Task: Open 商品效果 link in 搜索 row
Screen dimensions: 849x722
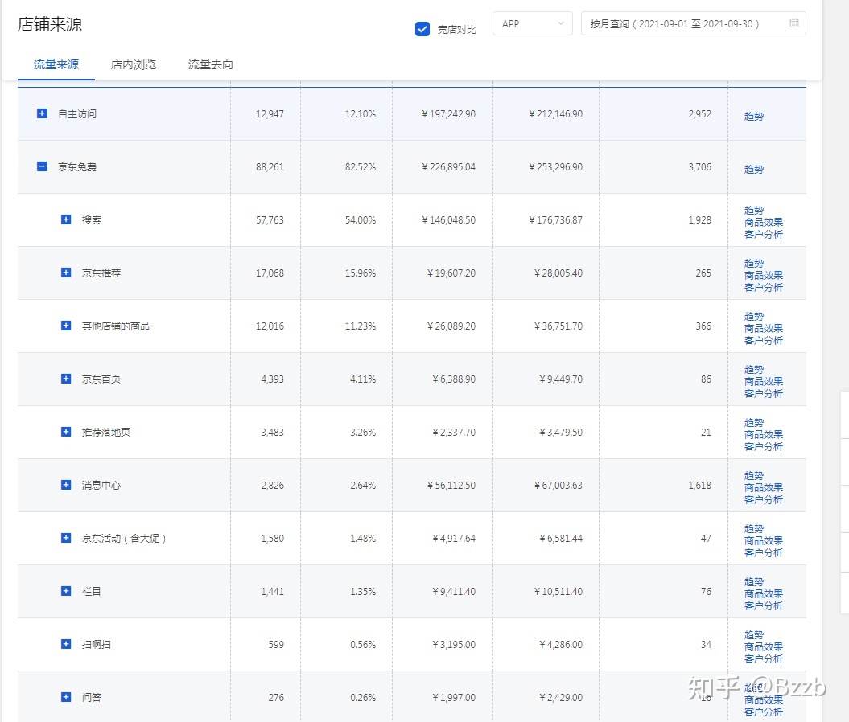Action: [764, 222]
